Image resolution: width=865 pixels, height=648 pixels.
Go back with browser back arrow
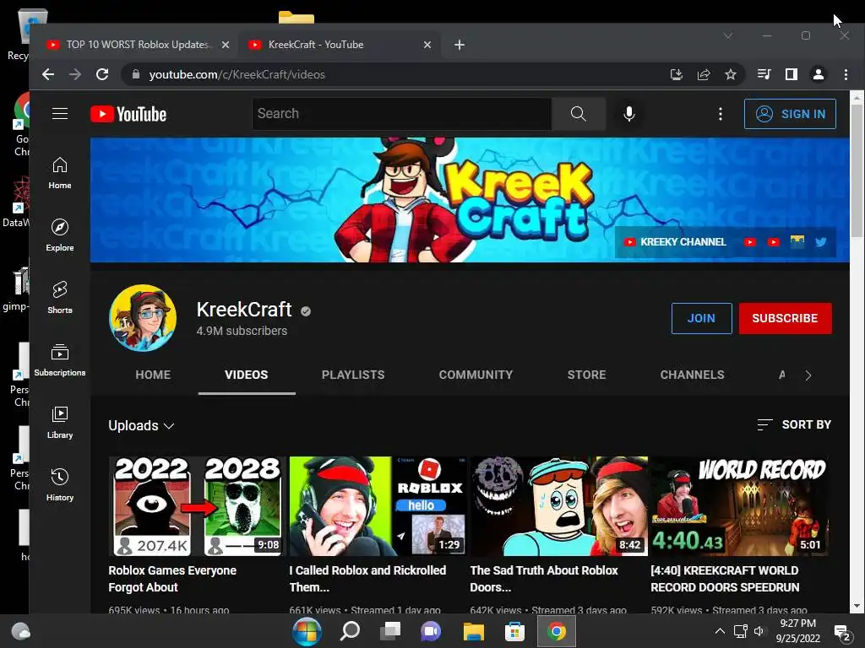click(48, 74)
